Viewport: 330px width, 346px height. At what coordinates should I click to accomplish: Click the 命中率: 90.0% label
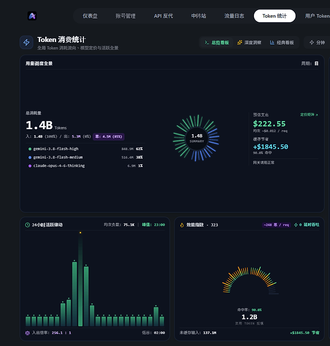(249, 310)
